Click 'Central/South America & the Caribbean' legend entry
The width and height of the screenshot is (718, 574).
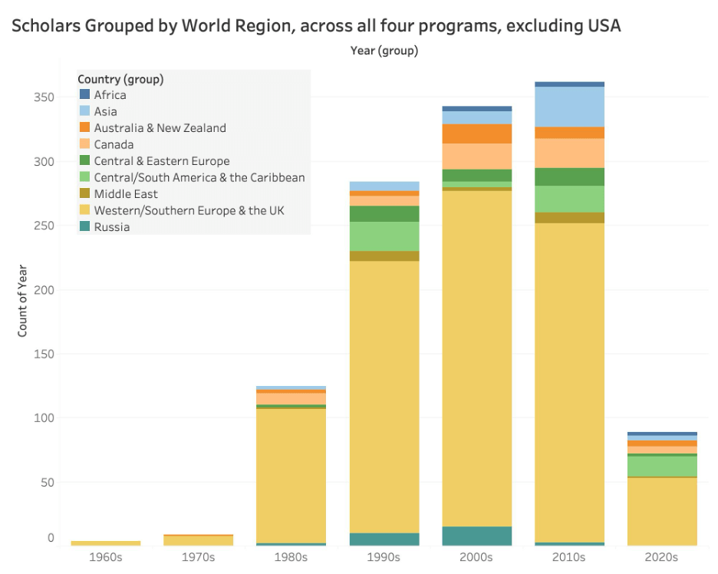pyautogui.click(x=199, y=178)
